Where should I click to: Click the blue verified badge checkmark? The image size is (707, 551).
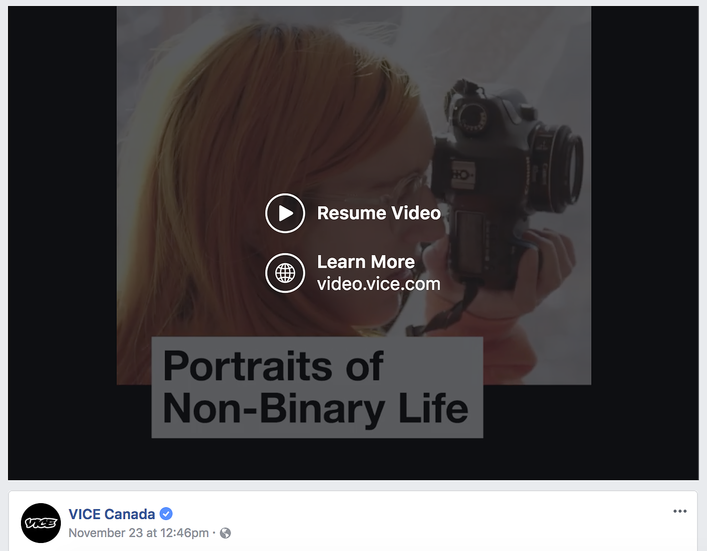pos(166,514)
